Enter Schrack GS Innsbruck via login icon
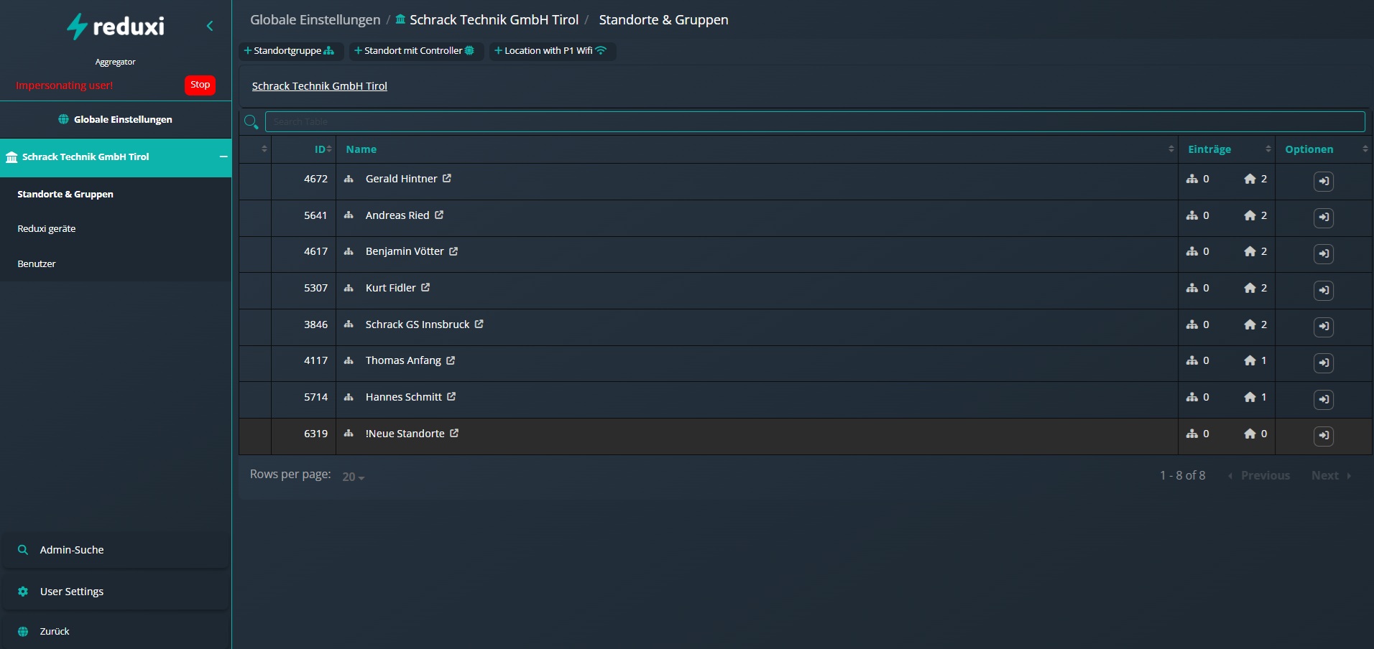Viewport: 1374px width, 649px height. click(x=1324, y=327)
